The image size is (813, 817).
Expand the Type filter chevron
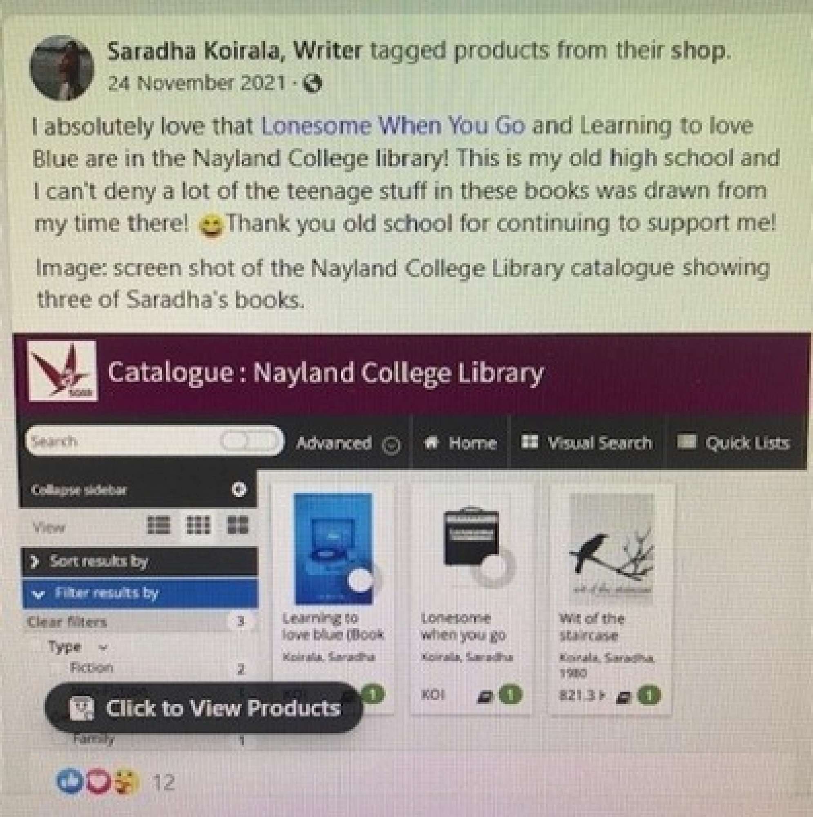103,647
